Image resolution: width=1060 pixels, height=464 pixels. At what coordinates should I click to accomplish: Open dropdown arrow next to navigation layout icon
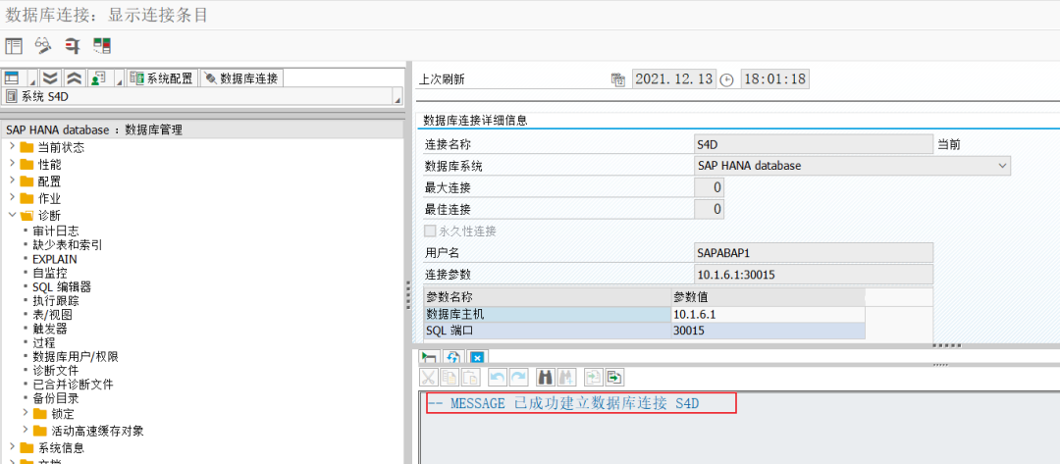click(31, 81)
